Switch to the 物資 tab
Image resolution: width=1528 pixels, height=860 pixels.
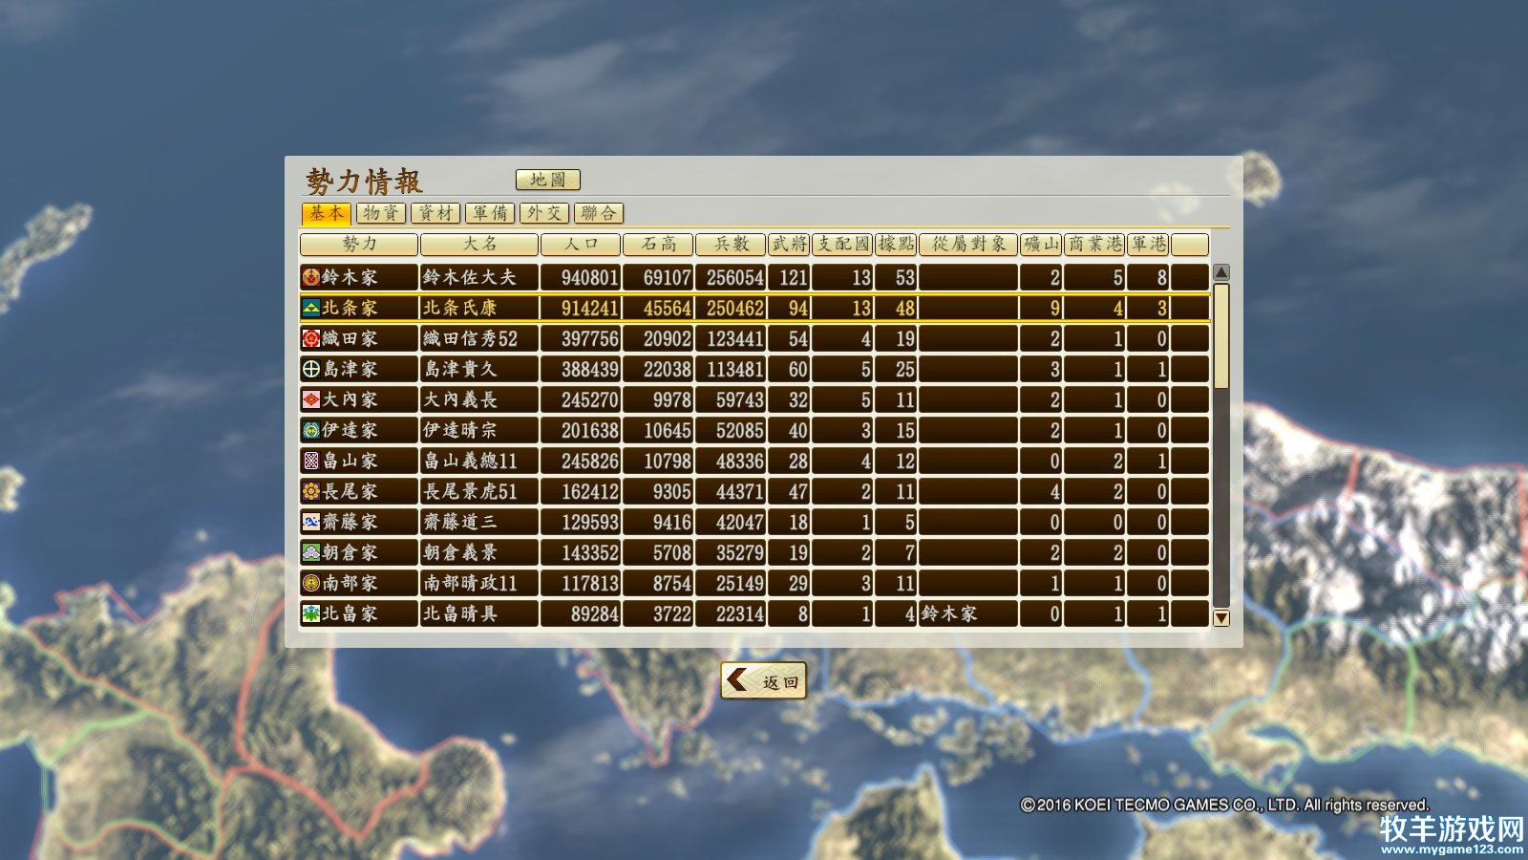(x=382, y=213)
